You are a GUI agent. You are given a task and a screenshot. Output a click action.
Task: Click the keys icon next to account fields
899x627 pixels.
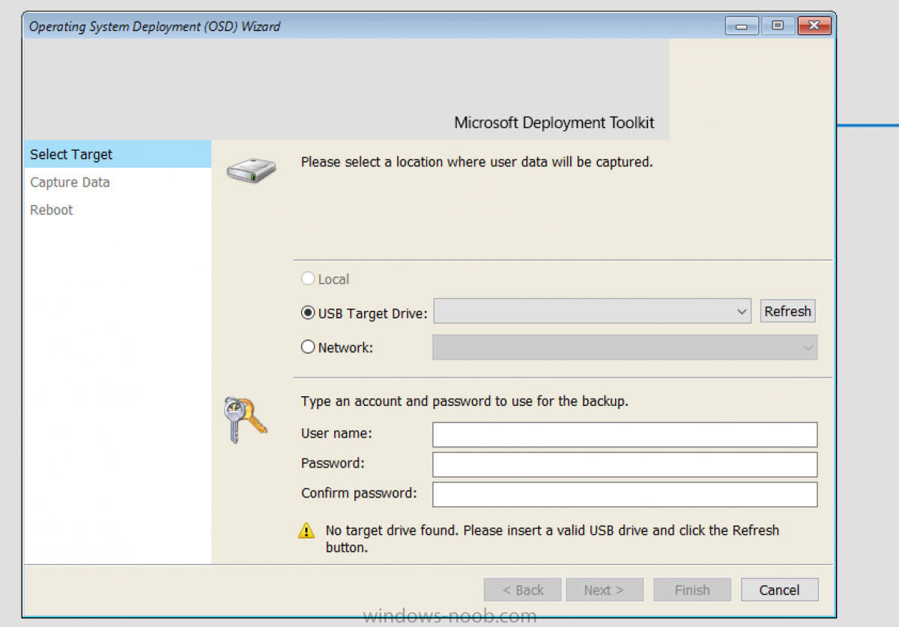245,419
